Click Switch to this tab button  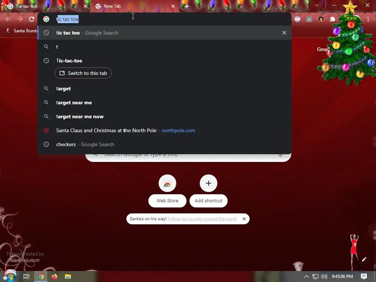(x=83, y=73)
